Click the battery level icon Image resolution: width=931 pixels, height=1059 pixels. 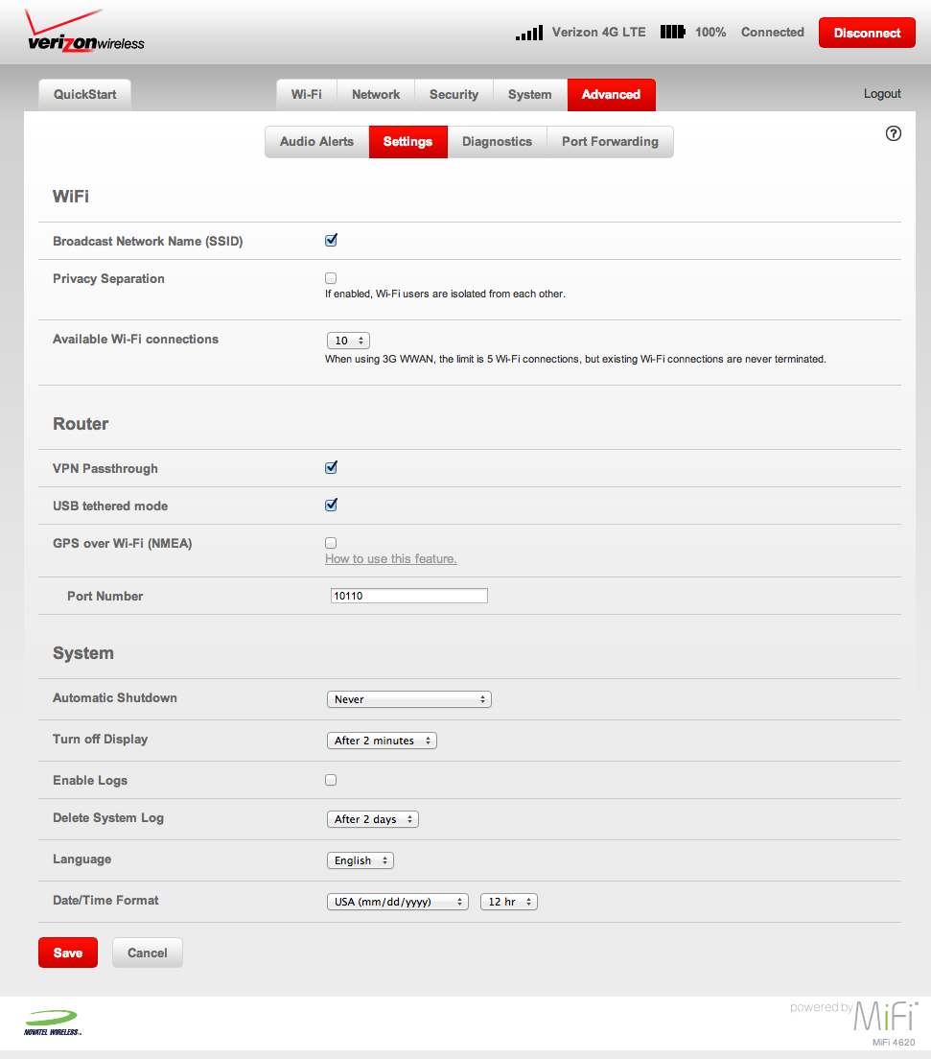click(x=672, y=33)
